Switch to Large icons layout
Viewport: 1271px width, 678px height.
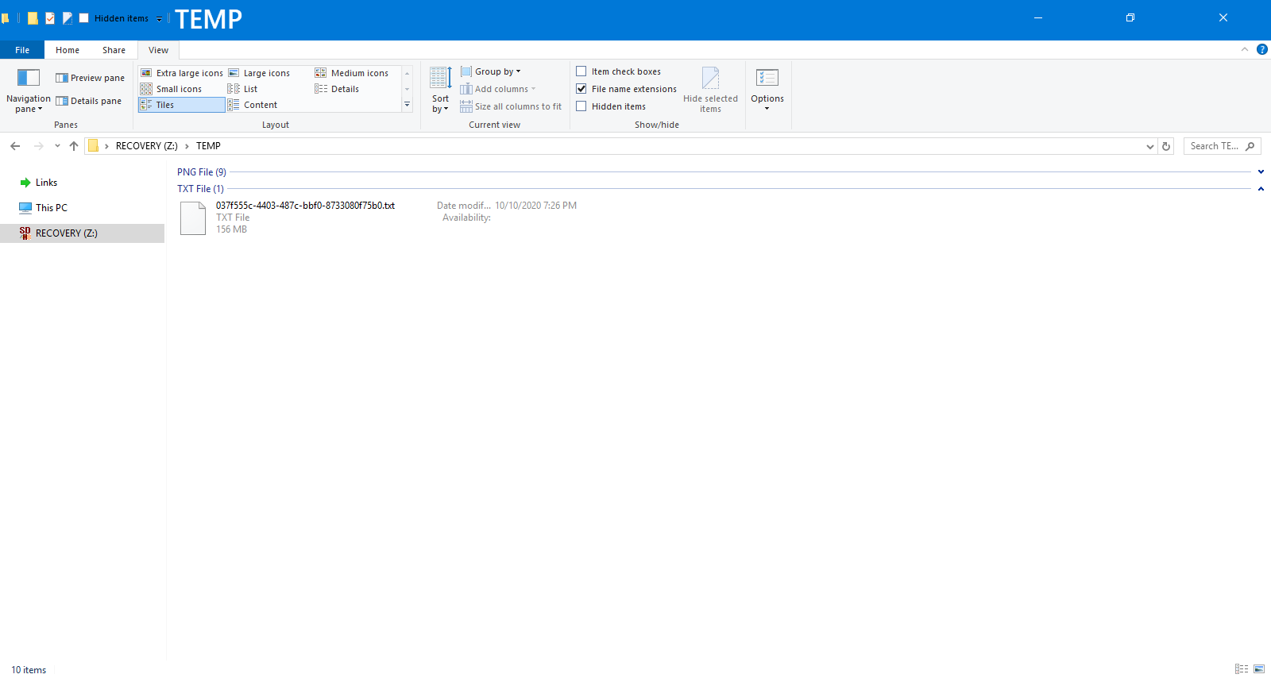coord(259,73)
